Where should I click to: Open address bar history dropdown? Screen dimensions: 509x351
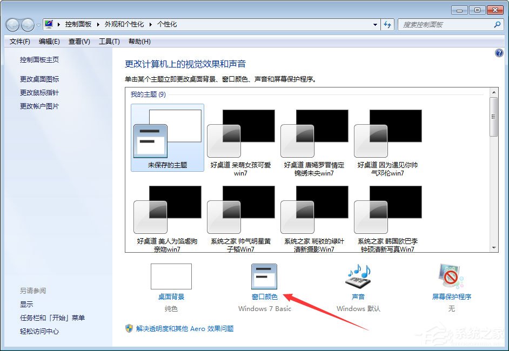pos(376,25)
